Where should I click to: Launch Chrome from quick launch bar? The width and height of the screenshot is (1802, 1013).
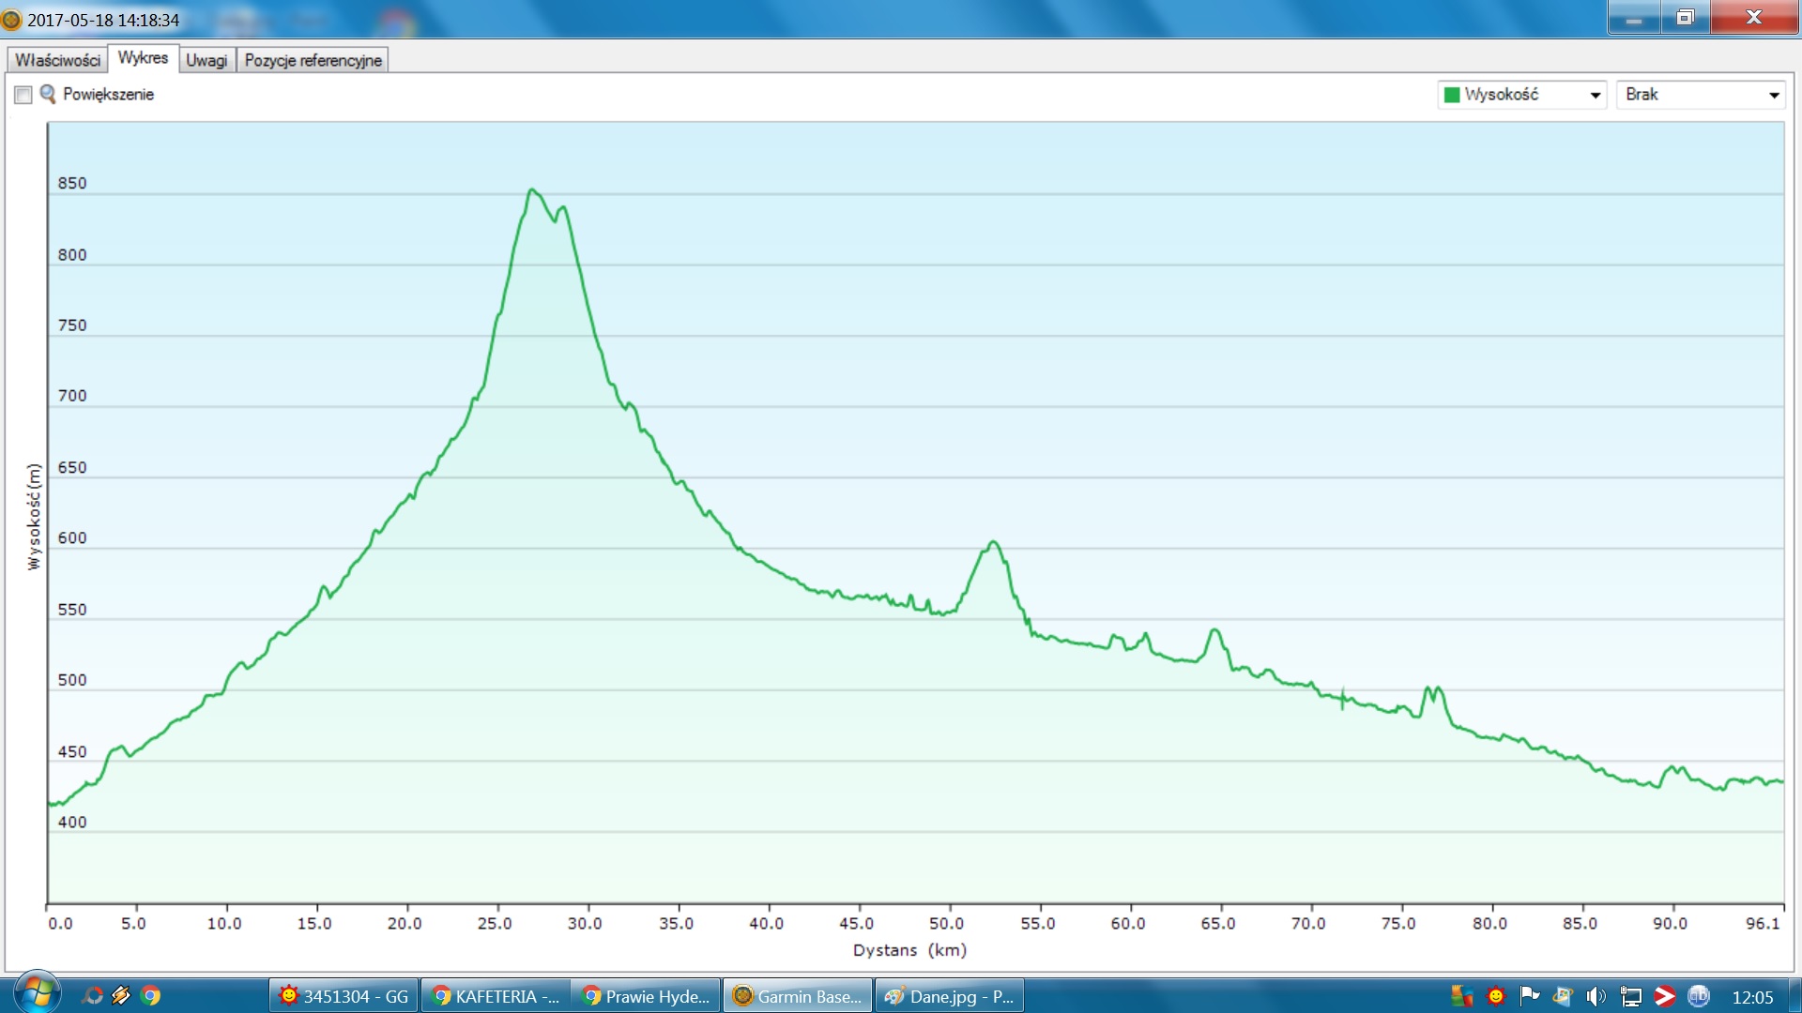click(x=151, y=996)
